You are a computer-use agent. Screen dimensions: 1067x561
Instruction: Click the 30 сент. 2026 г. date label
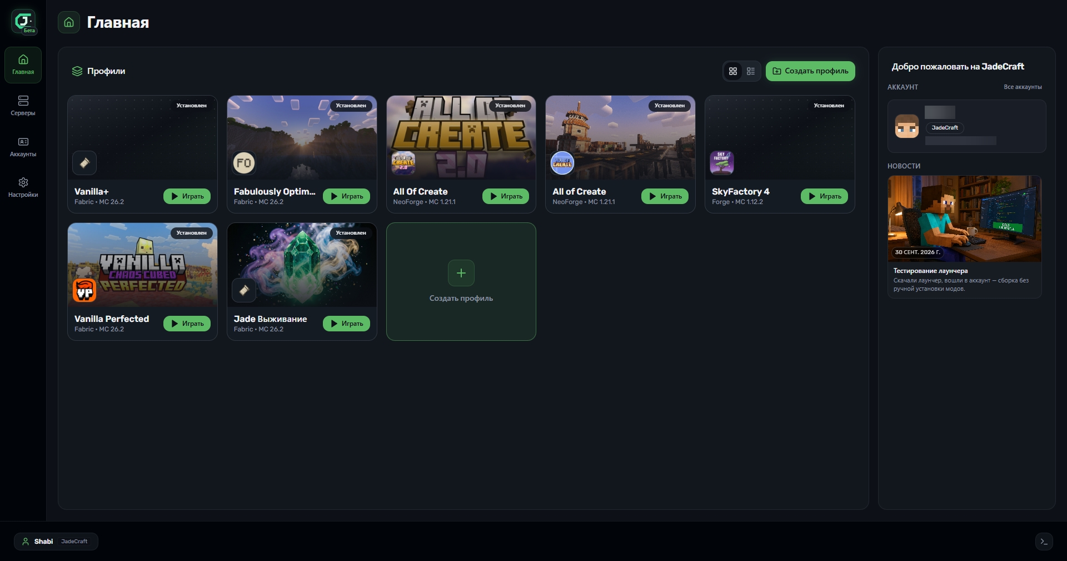pos(918,252)
